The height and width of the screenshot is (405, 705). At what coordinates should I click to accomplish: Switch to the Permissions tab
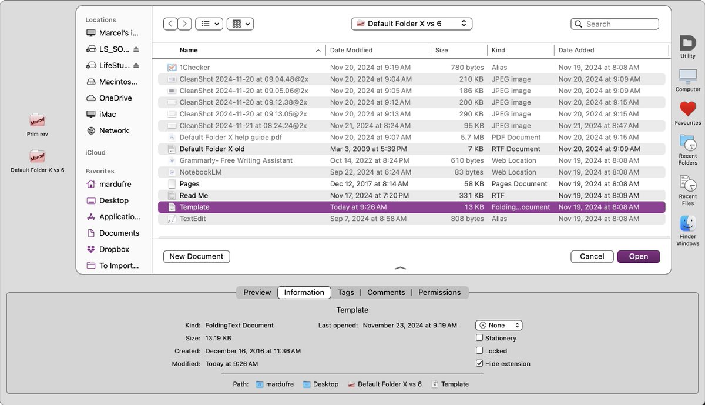[x=439, y=292]
